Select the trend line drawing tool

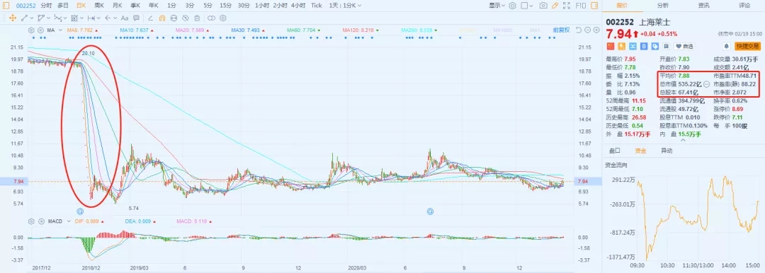pyautogui.click(x=24, y=18)
